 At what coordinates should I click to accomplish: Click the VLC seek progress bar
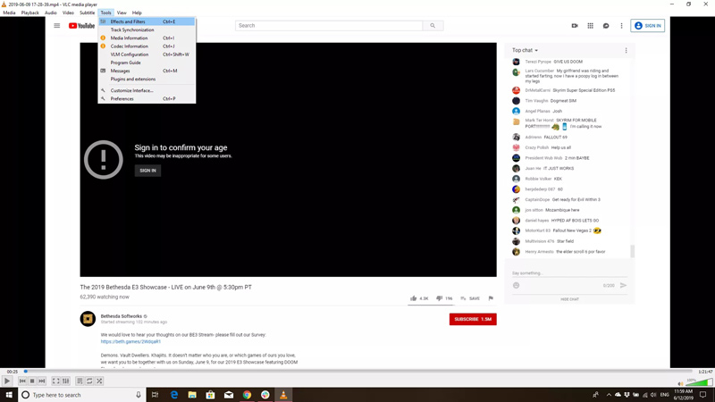[x=357, y=371]
